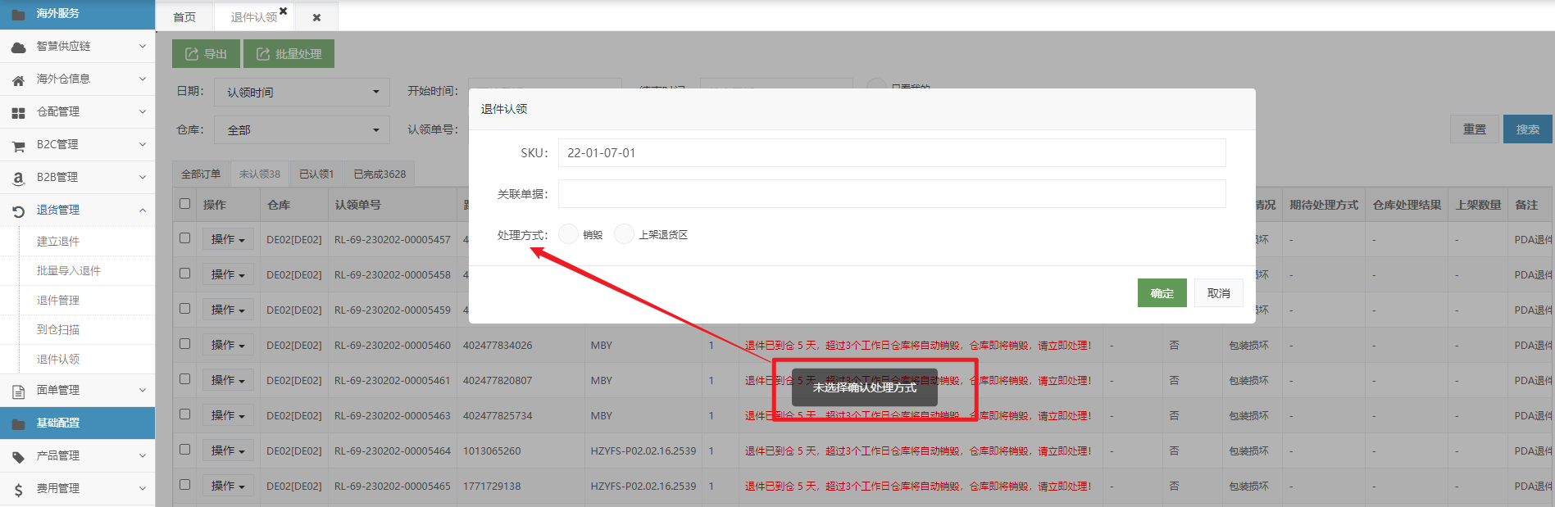Select the 未认领38 filter tab

[x=260, y=174]
